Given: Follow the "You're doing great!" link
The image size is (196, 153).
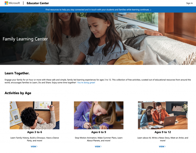Looking at the screenshot, I should pyautogui.click(x=86, y=83).
